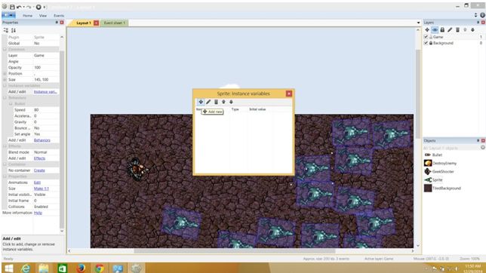The image size is (486, 273).
Task: Click the delete layer trash icon in Layers
Action: (x=457, y=29)
